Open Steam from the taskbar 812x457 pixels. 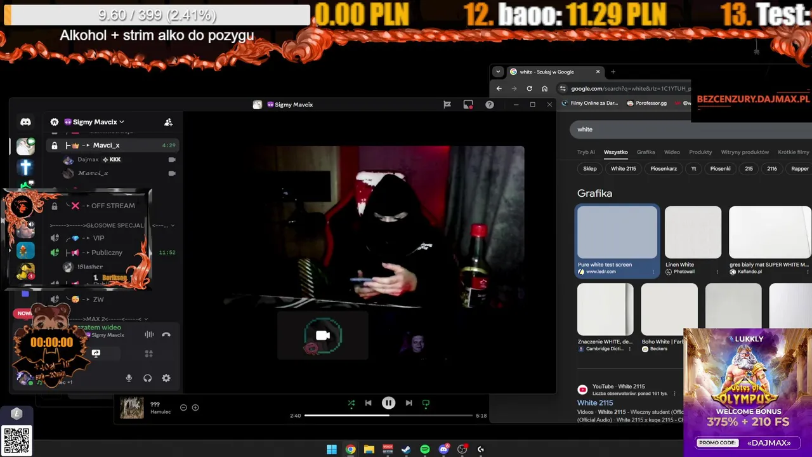(x=406, y=449)
